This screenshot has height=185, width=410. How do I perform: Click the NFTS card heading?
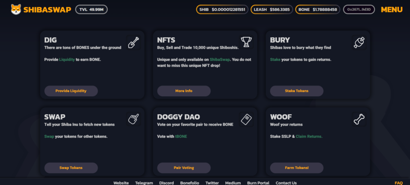(166, 40)
